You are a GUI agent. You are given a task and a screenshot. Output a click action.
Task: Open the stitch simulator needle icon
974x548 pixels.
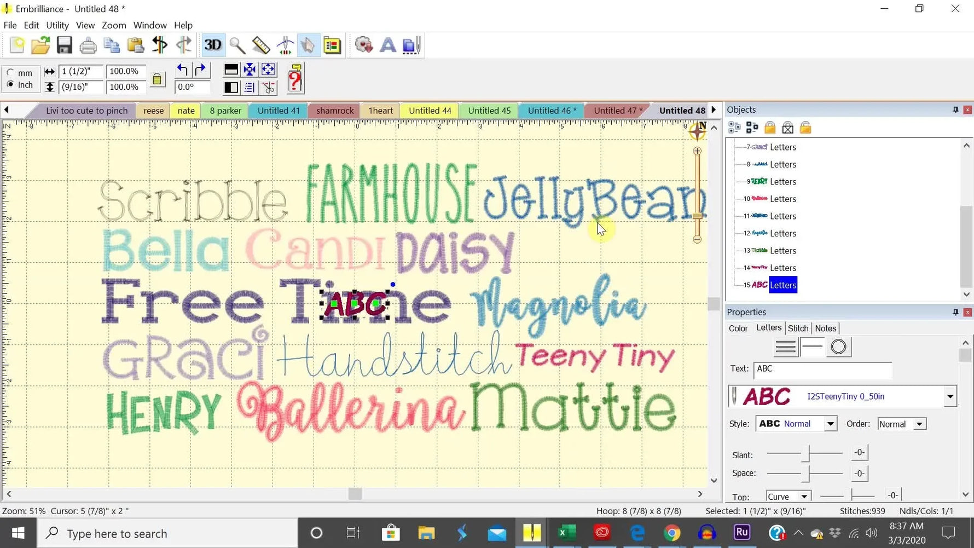(285, 45)
